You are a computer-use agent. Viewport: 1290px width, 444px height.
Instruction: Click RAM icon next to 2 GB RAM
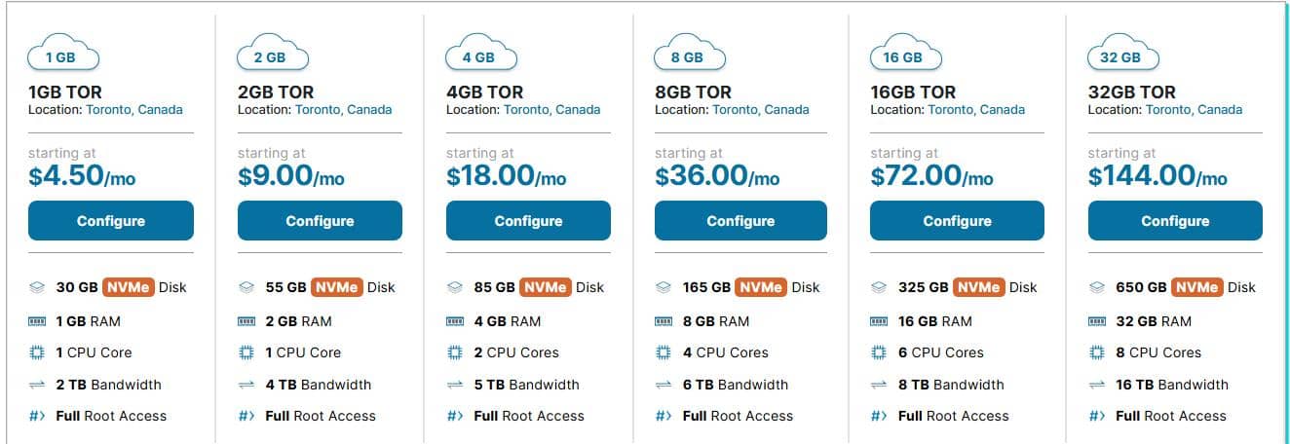point(247,321)
